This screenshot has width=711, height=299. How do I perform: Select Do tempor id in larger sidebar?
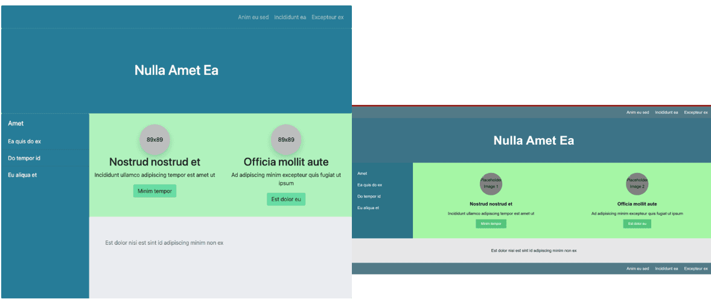coord(25,158)
